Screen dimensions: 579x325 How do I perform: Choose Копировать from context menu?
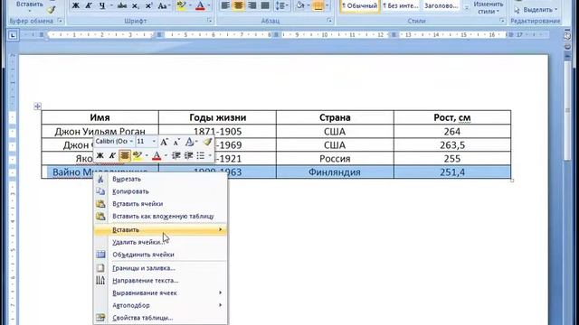[x=161, y=191]
